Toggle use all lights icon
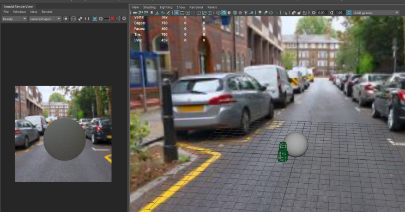Viewport: 405px width, 212px height. (246, 13)
